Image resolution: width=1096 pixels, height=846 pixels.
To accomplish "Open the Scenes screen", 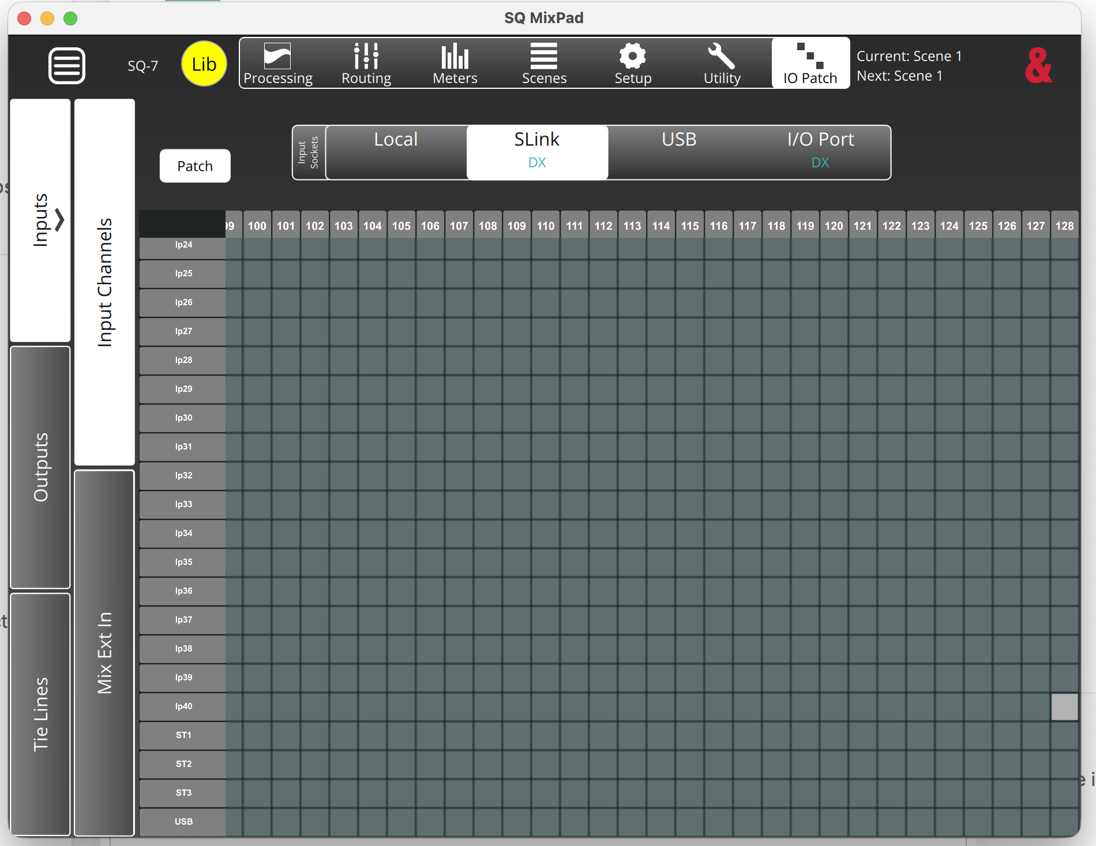I will point(544,63).
